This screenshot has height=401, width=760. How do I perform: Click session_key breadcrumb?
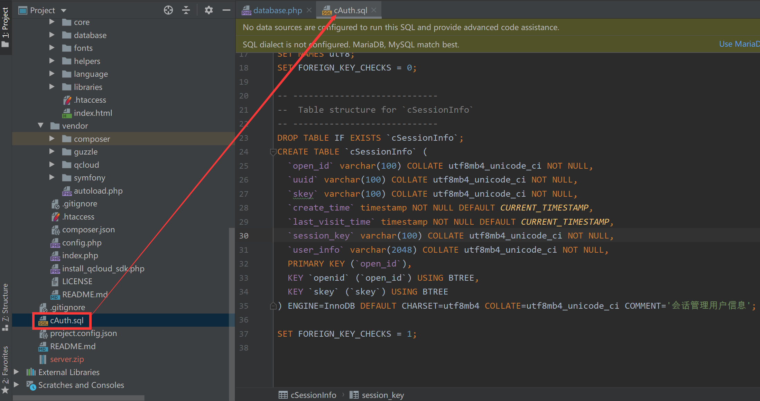tap(377, 395)
